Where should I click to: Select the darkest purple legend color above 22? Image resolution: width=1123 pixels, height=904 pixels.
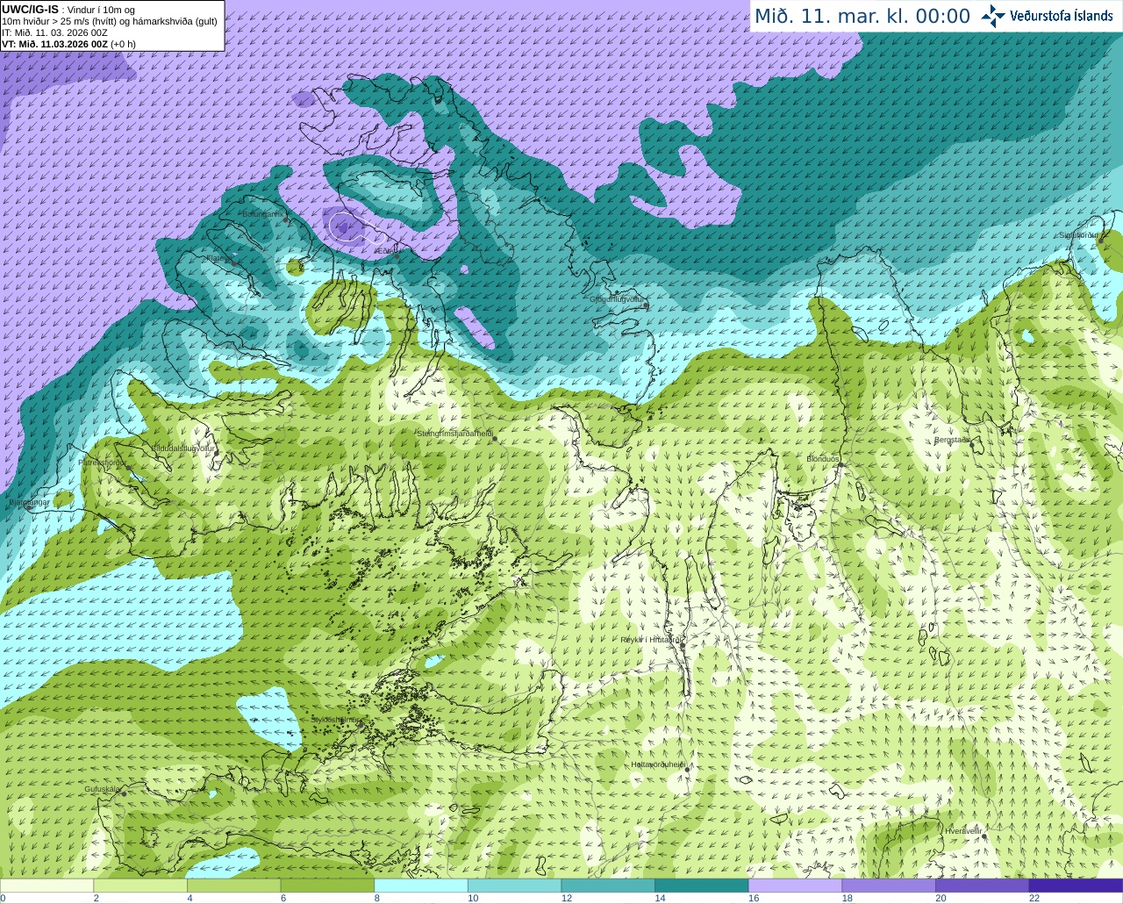1076,886
